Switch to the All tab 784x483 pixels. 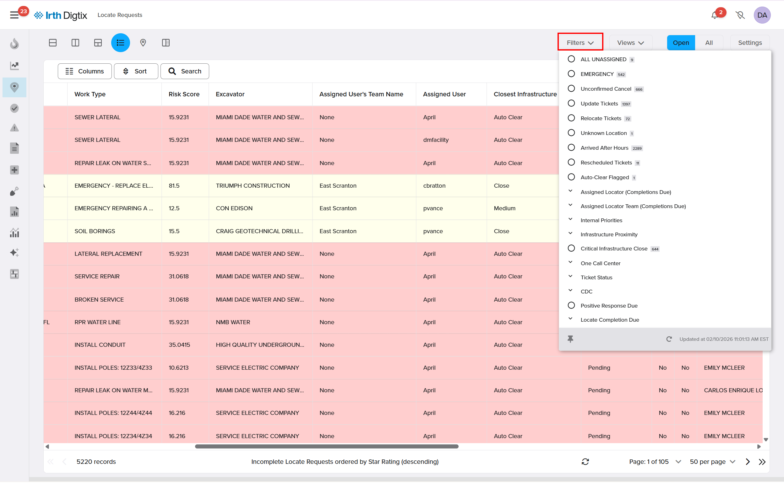point(709,42)
